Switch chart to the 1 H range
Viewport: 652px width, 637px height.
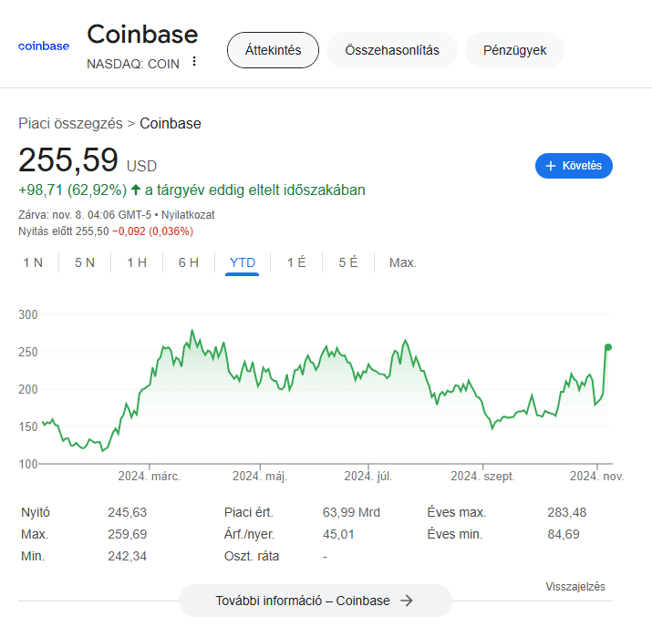pyautogui.click(x=137, y=262)
